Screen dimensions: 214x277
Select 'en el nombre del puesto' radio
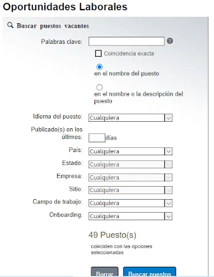coord(99,67)
